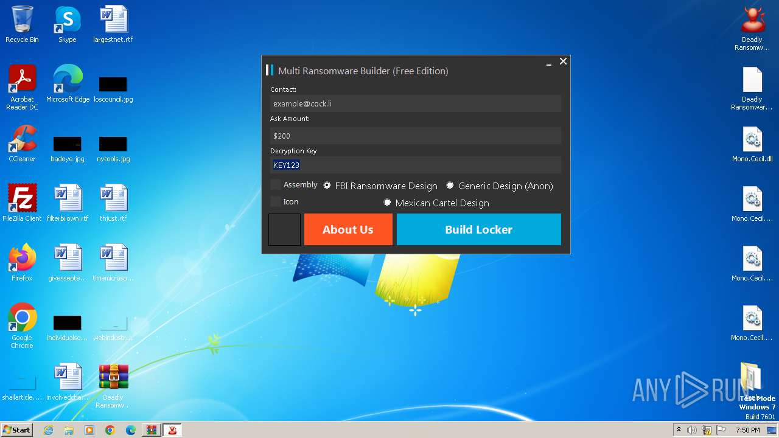Viewport: 779px width, 438px height.
Task: Select the red devil Deadly Ransomware icon
Action: pyautogui.click(x=752, y=28)
